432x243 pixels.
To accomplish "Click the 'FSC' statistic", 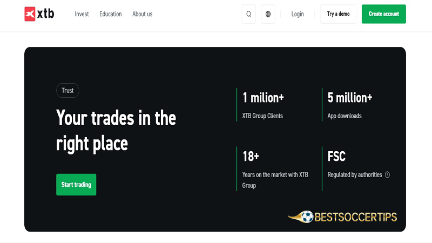I will (x=336, y=157).
